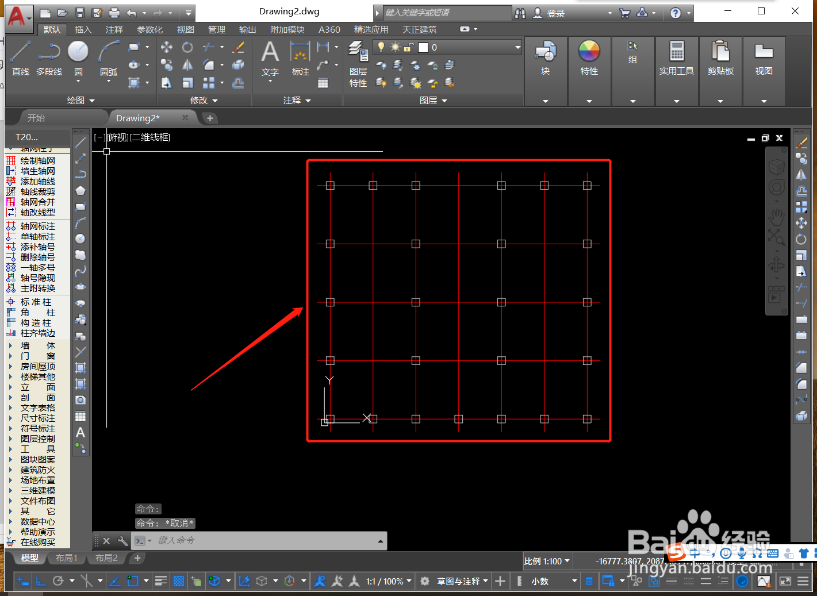Open the 小数 units dropdown
This screenshot has height=596, width=817.
554,581
